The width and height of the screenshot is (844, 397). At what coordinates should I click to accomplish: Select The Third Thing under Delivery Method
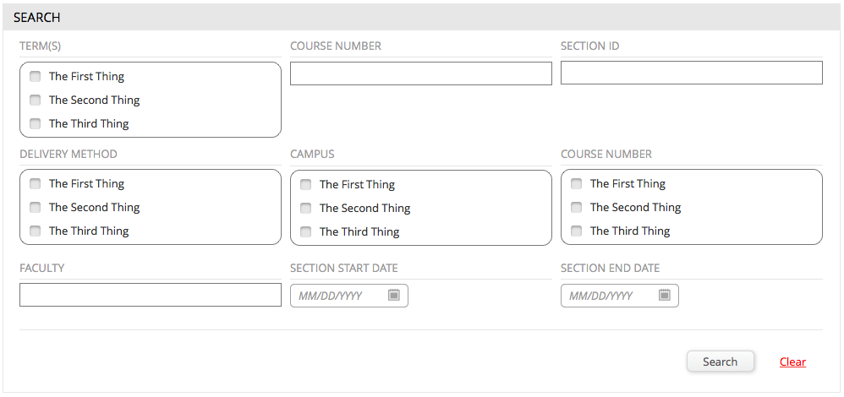(x=35, y=231)
